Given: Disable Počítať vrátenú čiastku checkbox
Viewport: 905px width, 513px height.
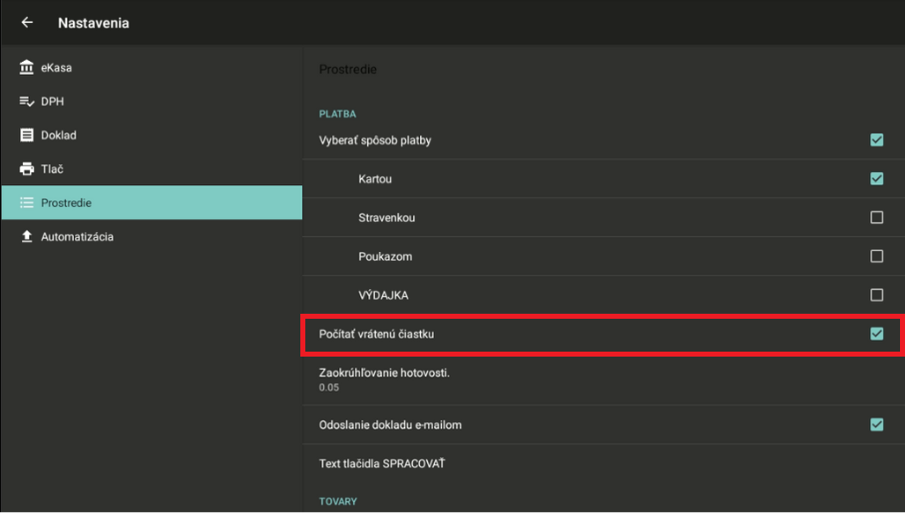Looking at the screenshot, I should [876, 334].
